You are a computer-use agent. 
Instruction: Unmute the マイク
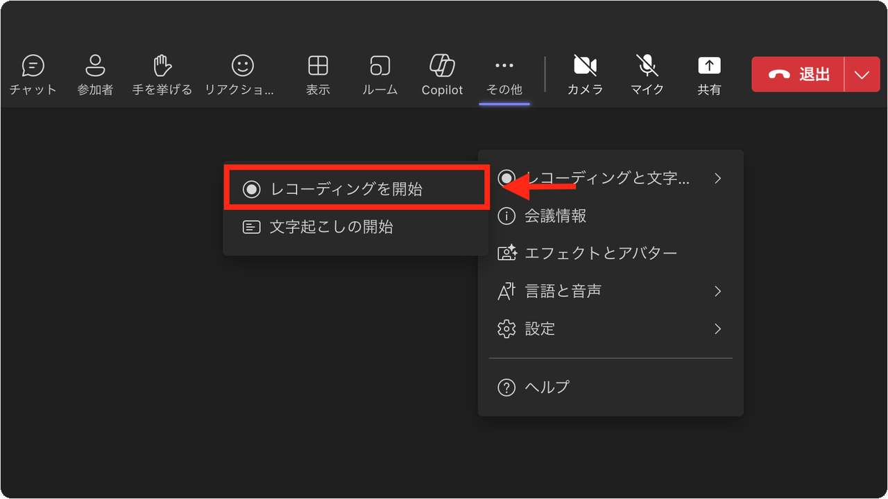pyautogui.click(x=647, y=75)
